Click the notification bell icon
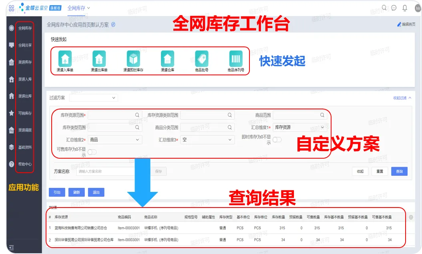The width and height of the screenshot is (422, 254). pos(404,8)
